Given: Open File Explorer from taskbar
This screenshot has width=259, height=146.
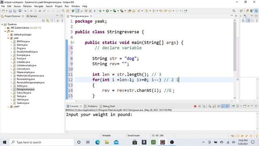Looking at the screenshot, I should 107,142.
